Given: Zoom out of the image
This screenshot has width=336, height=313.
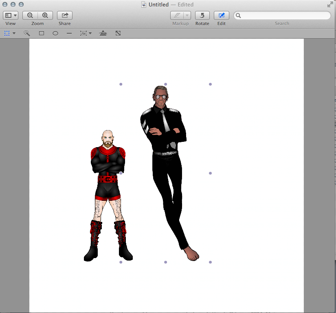Looking at the screenshot, I should pos(30,15).
